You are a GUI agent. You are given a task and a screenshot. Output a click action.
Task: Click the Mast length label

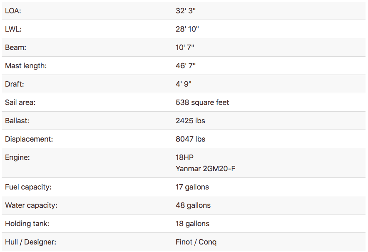point(26,66)
